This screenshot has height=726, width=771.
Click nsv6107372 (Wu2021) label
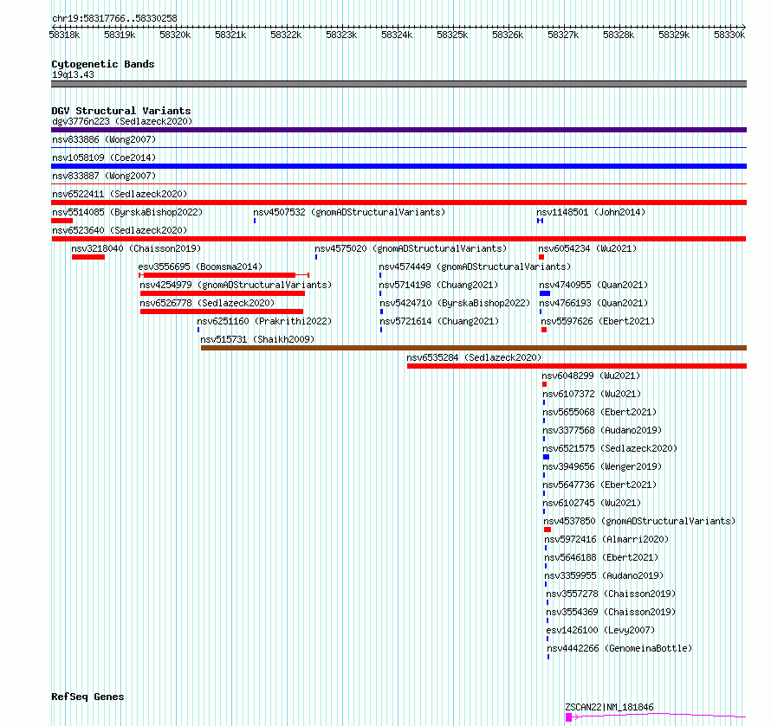(592, 394)
